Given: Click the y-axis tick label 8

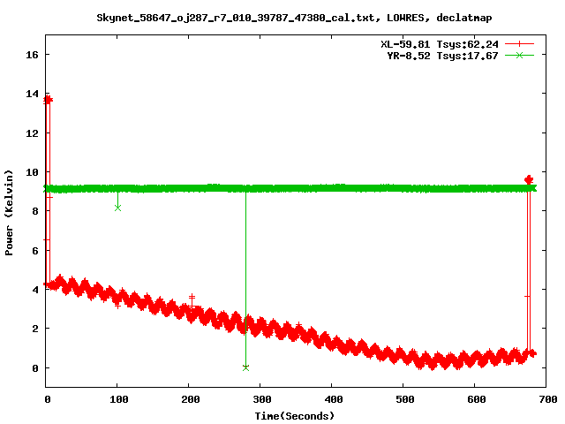Looking at the screenshot, I should point(35,211).
